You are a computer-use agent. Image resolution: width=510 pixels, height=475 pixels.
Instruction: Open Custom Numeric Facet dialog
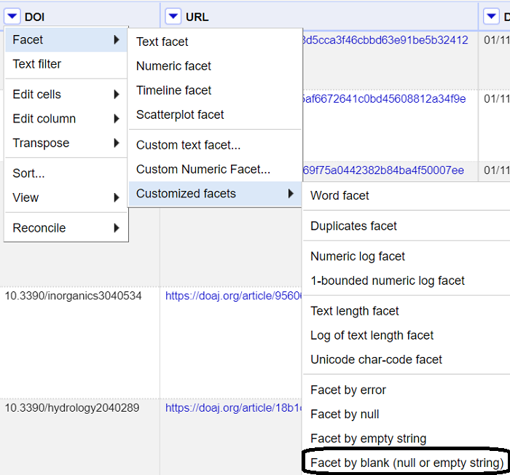(203, 169)
